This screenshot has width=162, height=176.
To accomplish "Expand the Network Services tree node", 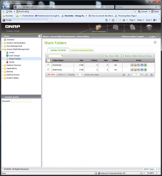I will tap(2, 65).
